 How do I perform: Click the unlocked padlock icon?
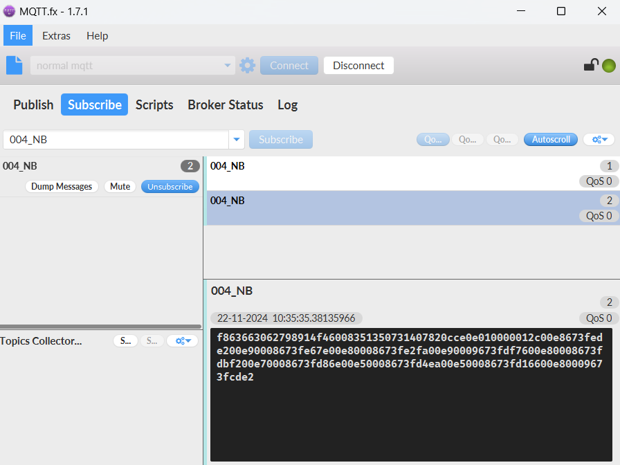tap(591, 65)
